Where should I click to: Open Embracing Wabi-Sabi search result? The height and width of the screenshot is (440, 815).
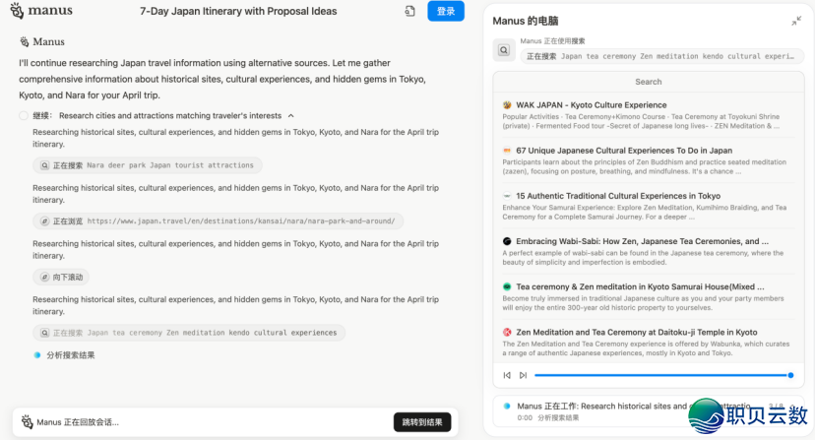(642, 241)
